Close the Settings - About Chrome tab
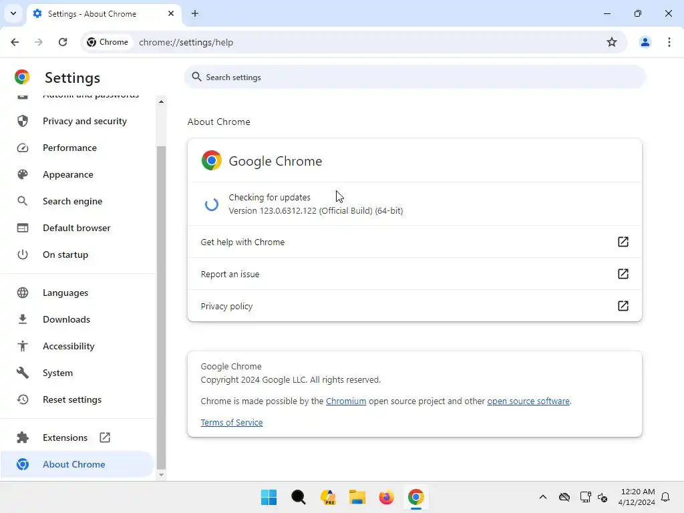684x513 pixels. point(171,13)
